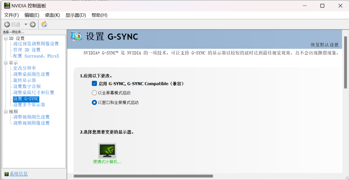Open the 显示器(D) menu

pyautogui.click(x=76, y=15)
